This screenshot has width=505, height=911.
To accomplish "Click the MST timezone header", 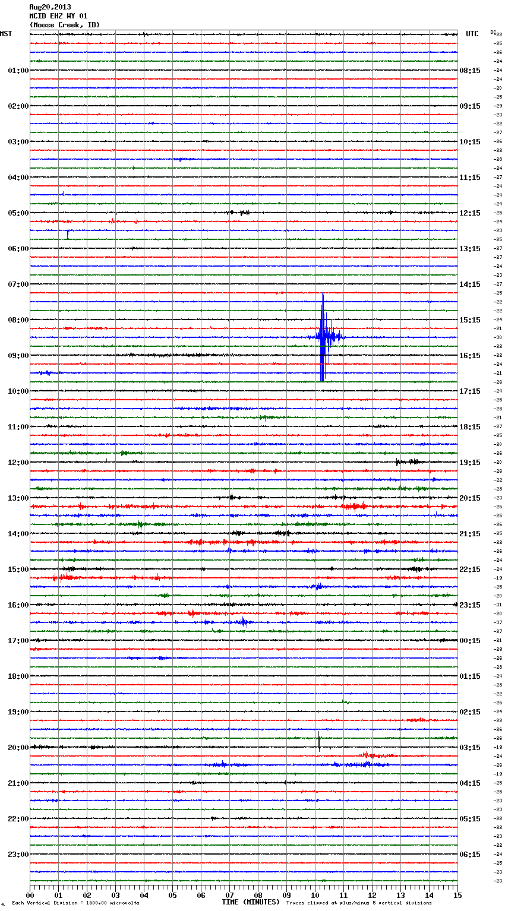I will 6,34.
